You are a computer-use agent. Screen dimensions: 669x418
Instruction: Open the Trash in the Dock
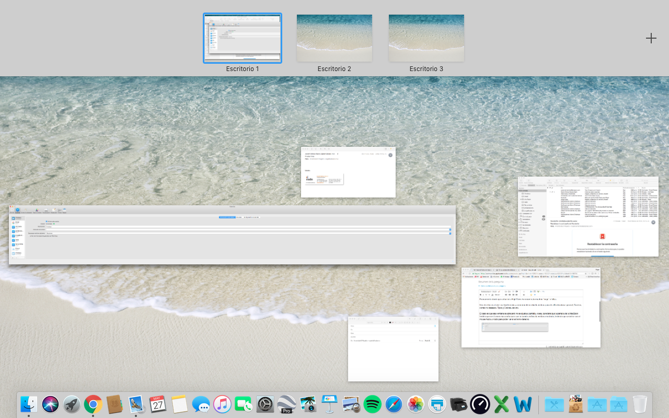[x=640, y=404]
